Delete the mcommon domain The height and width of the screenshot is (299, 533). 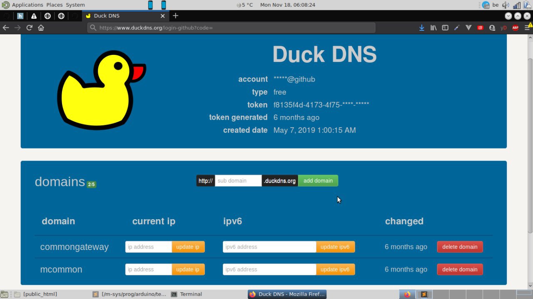pos(460,269)
